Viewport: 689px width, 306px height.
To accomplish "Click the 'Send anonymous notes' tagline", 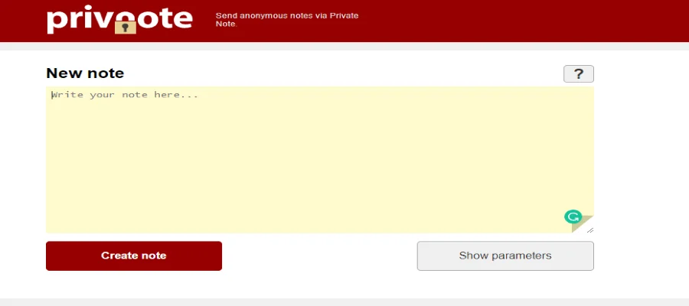I will (287, 20).
